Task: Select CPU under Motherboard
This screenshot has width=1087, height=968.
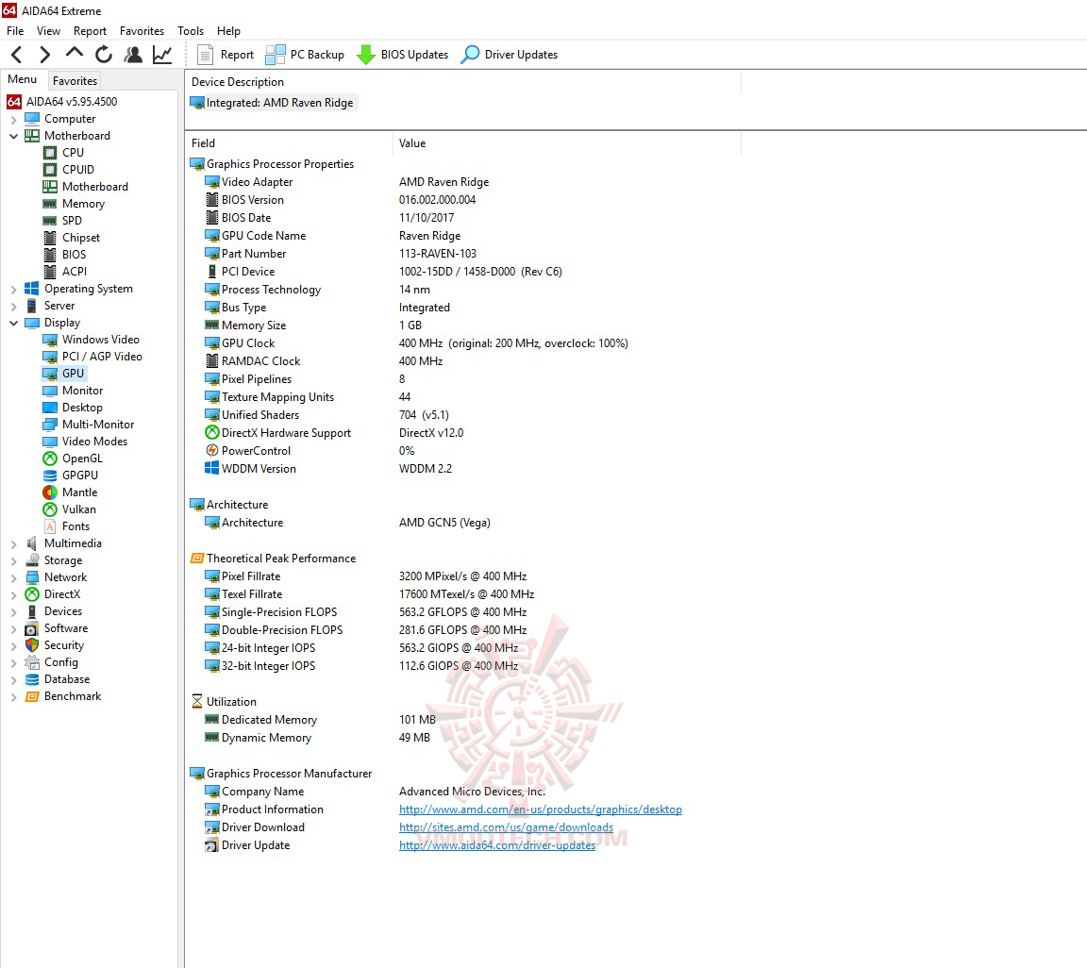Action: [x=64, y=153]
